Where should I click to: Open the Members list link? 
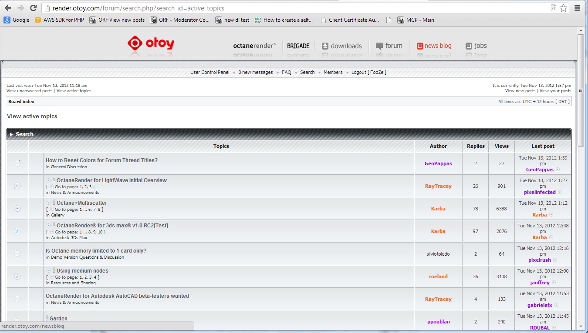(333, 72)
